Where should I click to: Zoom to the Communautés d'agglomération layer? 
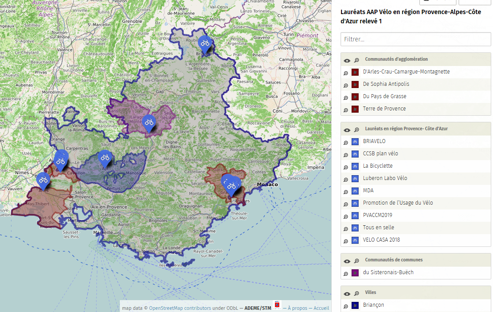click(x=356, y=61)
